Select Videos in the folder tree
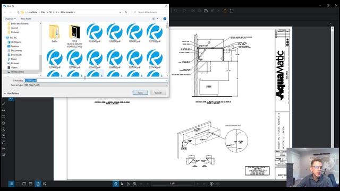The width and height of the screenshot is (340, 191). (x=14, y=67)
